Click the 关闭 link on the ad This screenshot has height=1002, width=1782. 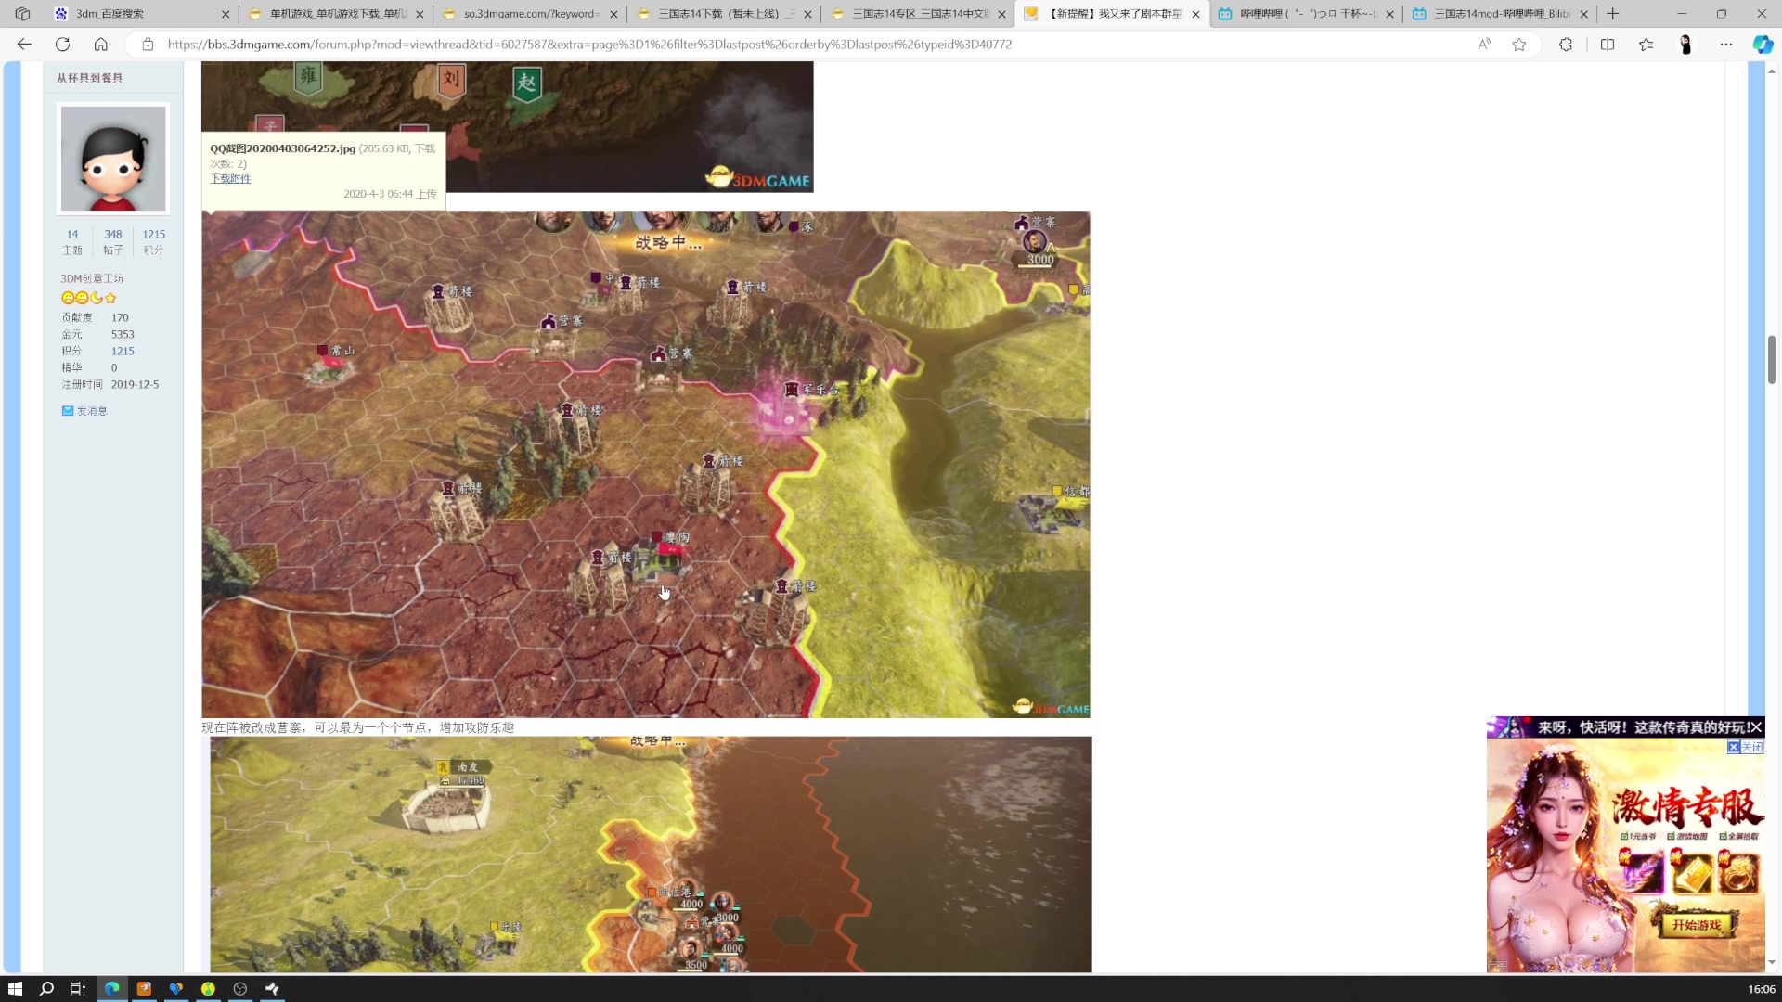pos(1745,747)
